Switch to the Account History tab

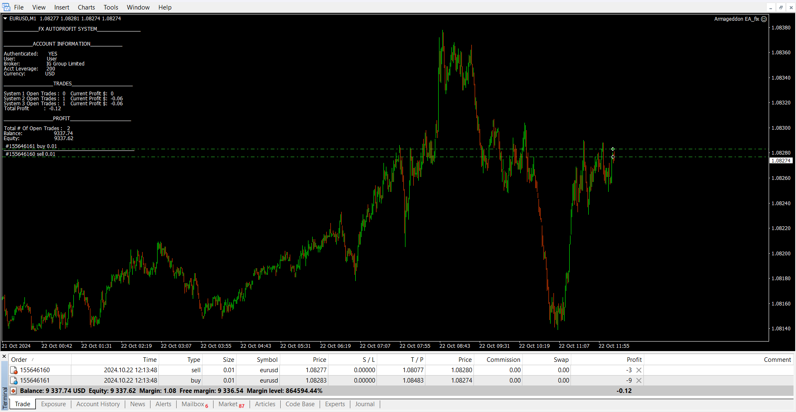[98, 404]
